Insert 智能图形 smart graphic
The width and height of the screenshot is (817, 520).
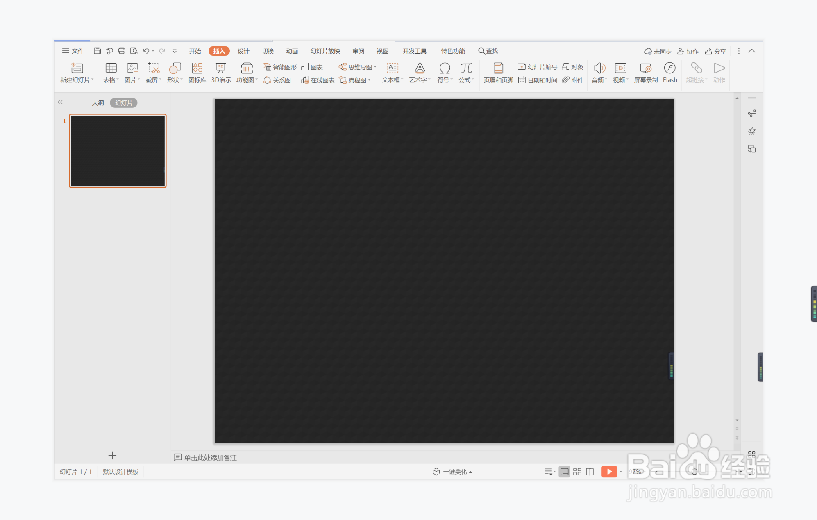point(280,67)
